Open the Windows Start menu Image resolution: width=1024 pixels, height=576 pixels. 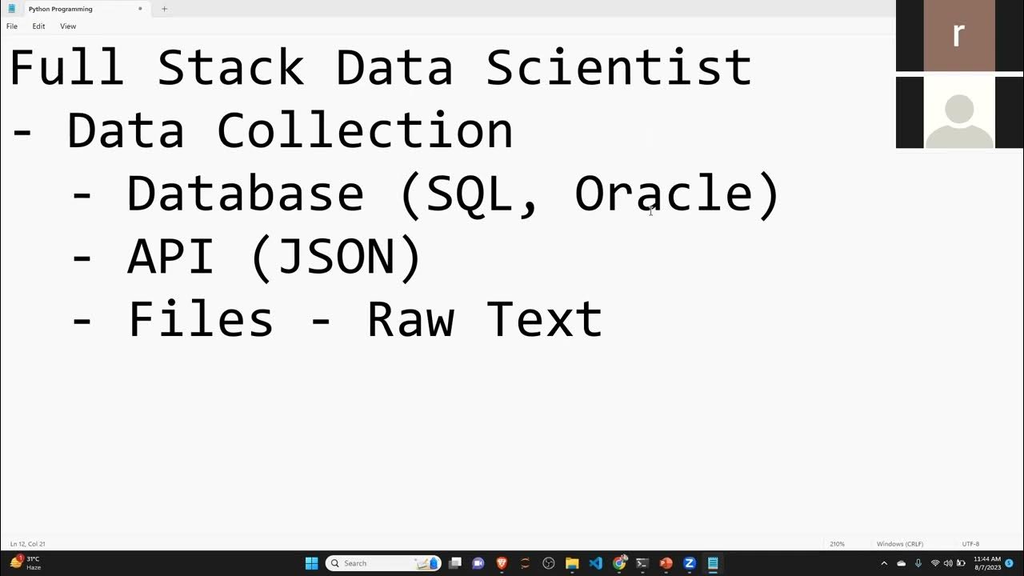pos(311,563)
